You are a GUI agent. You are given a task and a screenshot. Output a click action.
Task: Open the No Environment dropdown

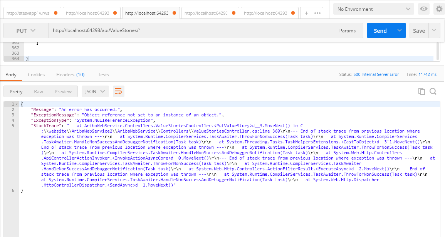click(x=373, y=9)
